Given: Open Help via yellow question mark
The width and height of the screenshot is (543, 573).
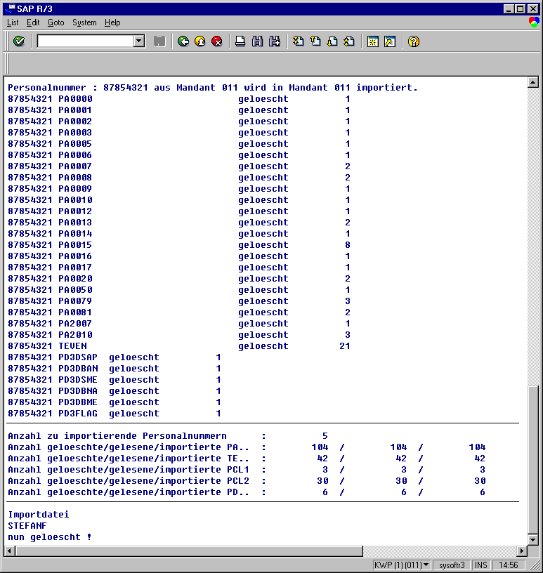Looking at the screenshot, I should point(414,41).
